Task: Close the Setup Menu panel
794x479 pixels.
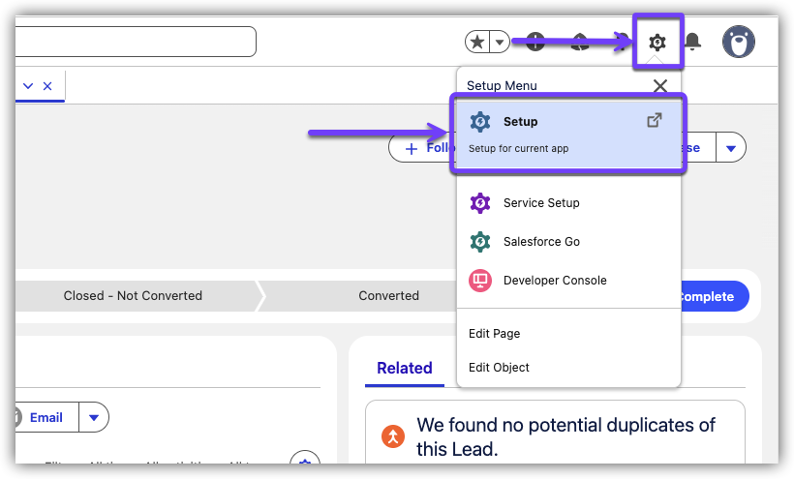Action: click(660, 85)
